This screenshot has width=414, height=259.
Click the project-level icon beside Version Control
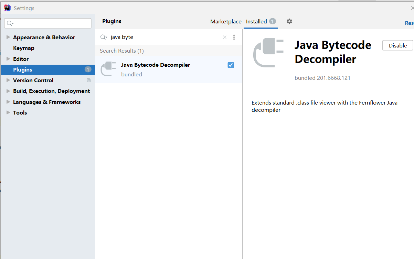pyautogui.click(x=88, y=80)
